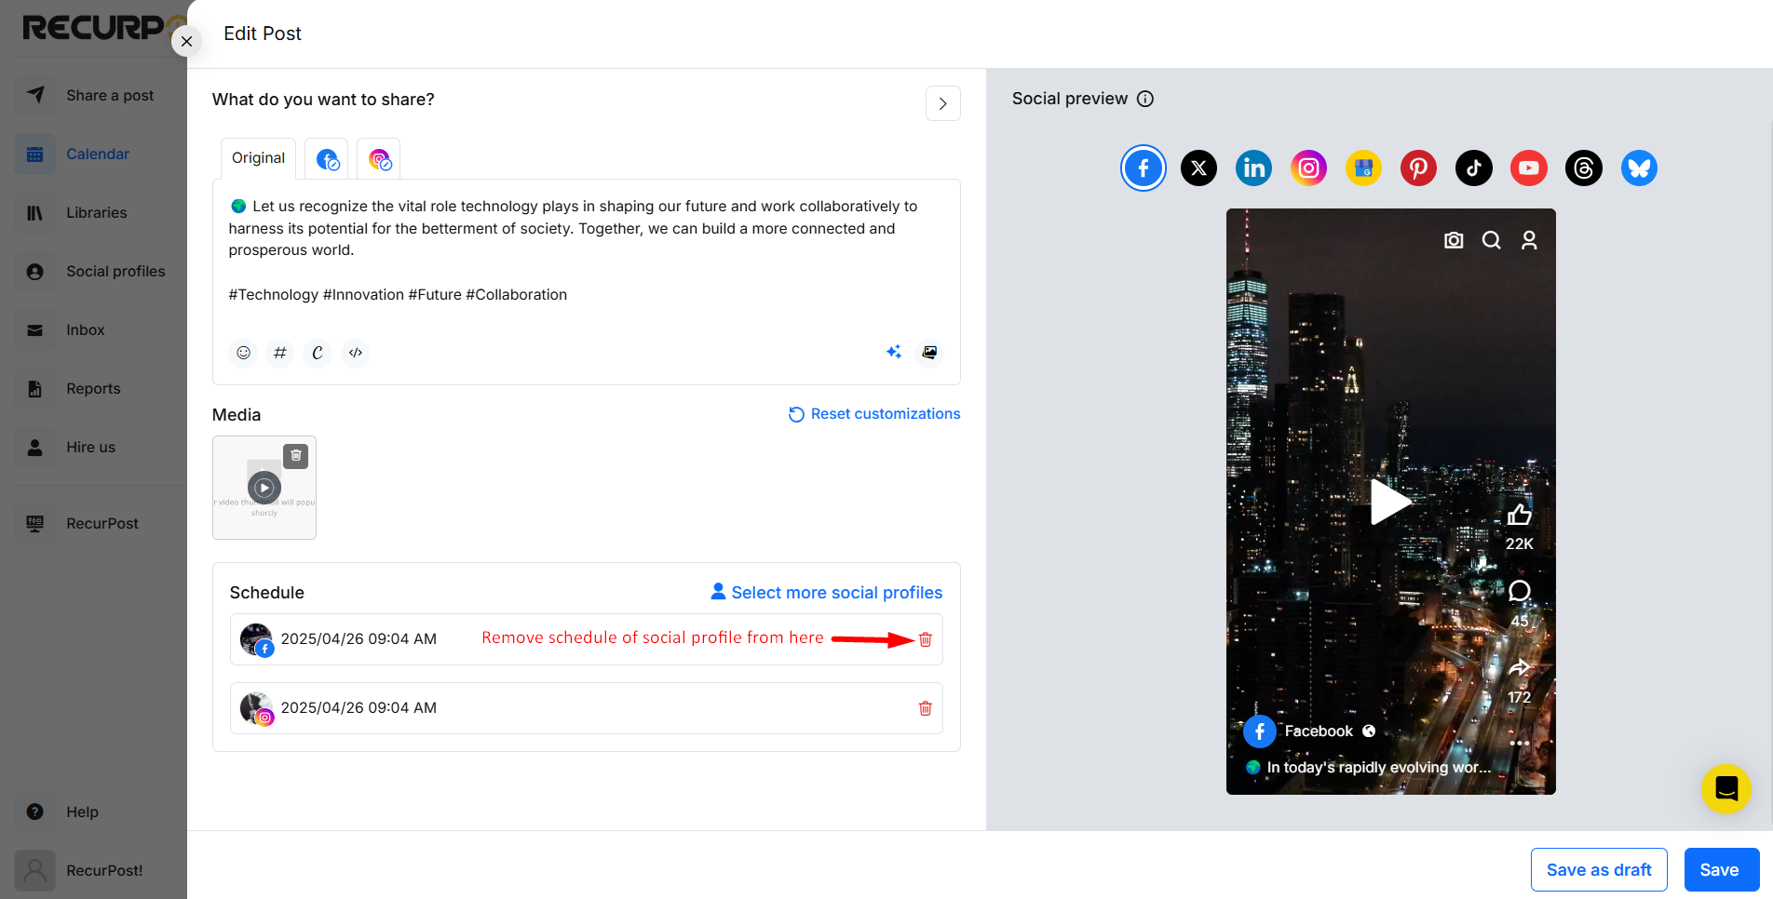This screenshot has height=899, width=1773.
Task: Click the Facebook schedule date 2025/04/26
Action: click(359, 639)
